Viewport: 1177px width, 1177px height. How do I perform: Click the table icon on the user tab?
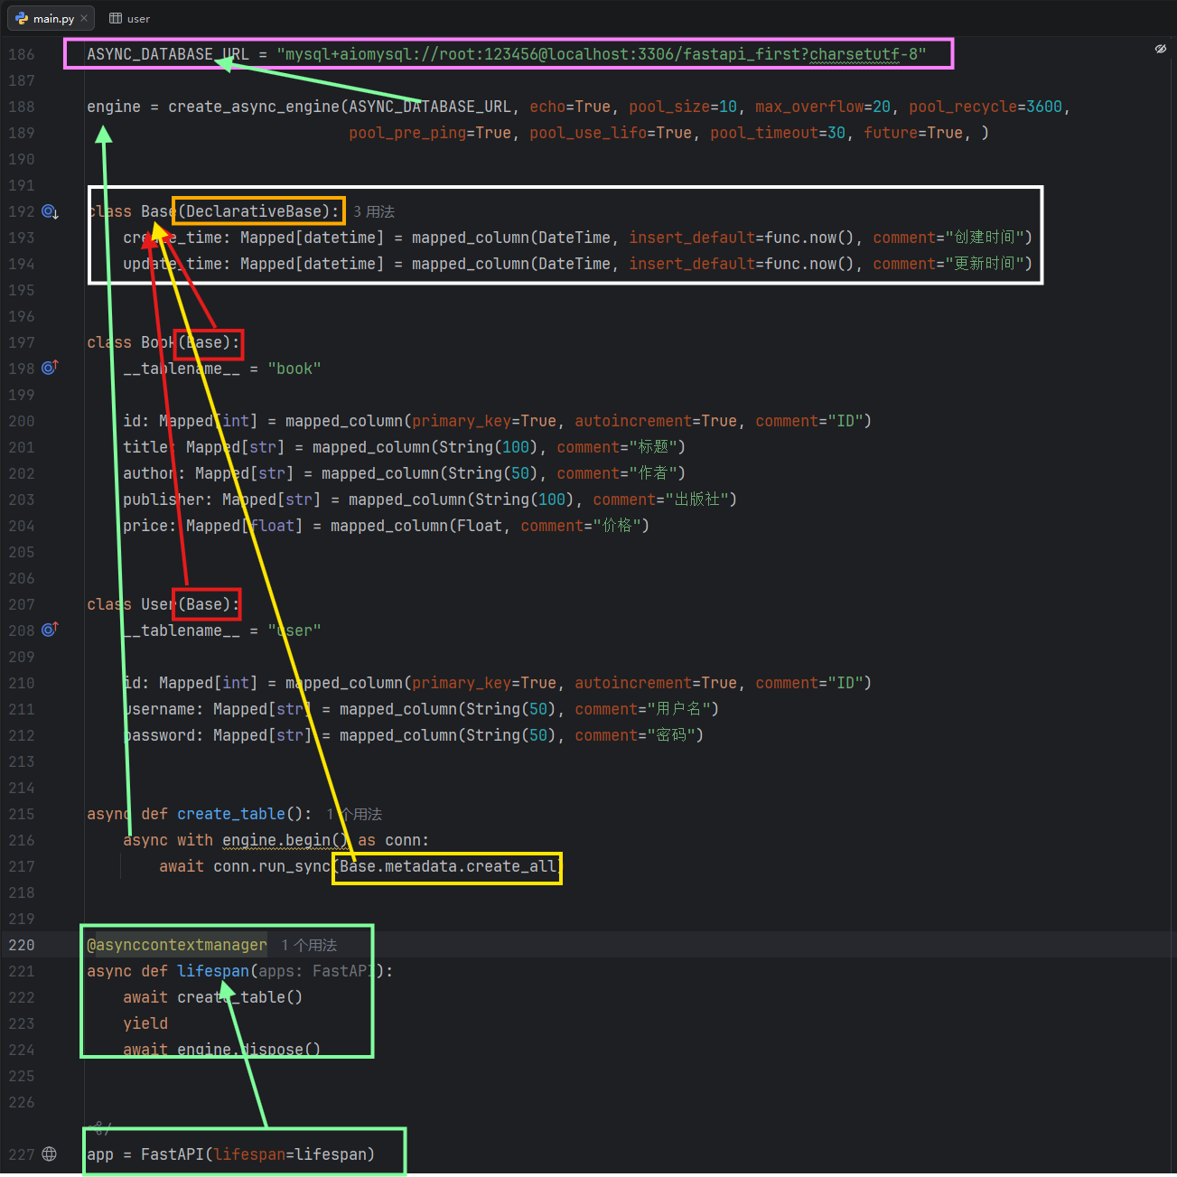click(x=116, y=18)
